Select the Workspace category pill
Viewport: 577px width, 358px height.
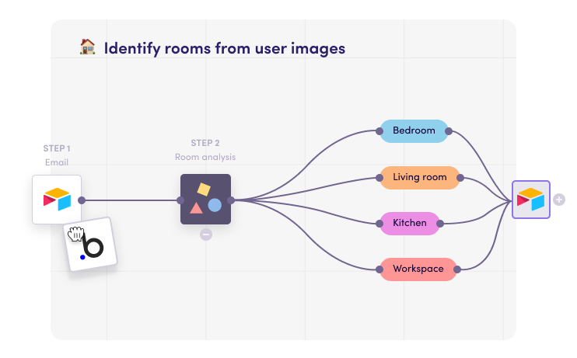(x=418, y=269)
